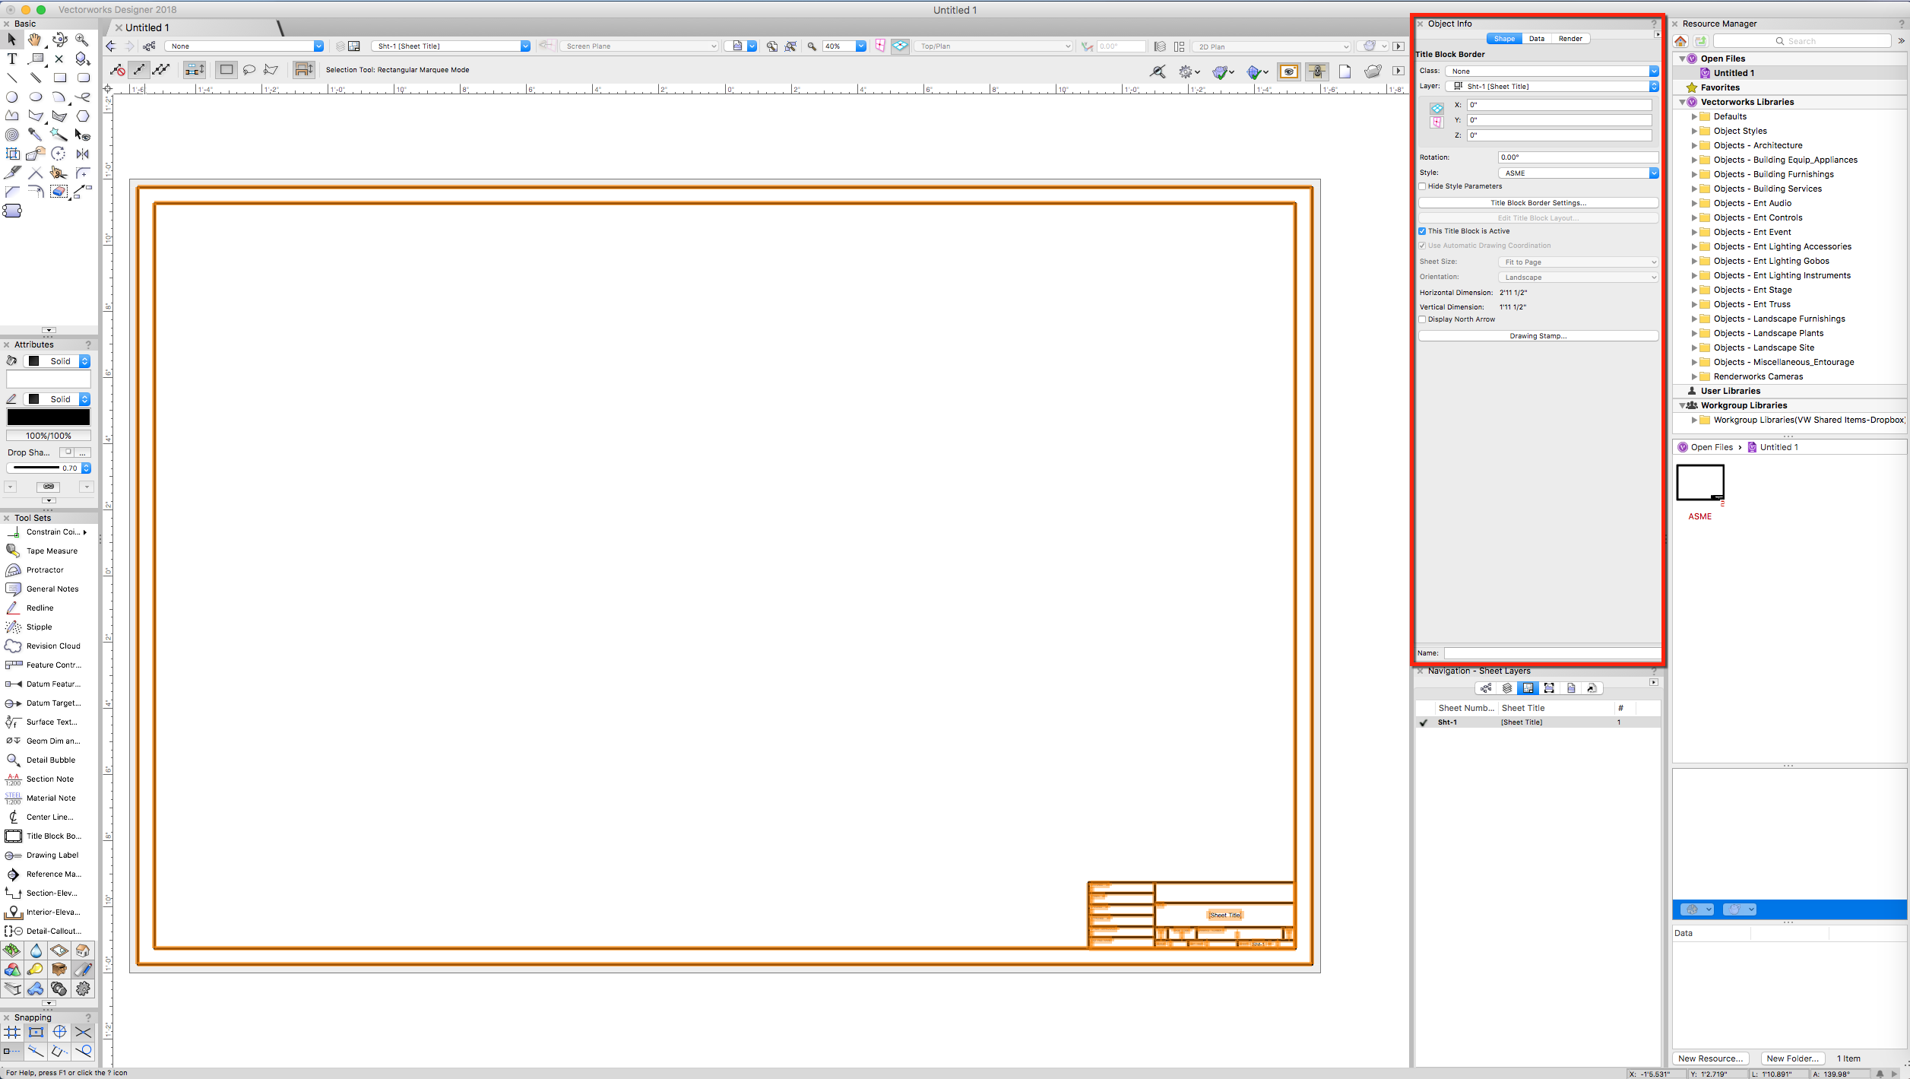This screenshot has width=1910, height=1079.
Task: Click the Resource Manager home icon
Action: (1681, 41)
